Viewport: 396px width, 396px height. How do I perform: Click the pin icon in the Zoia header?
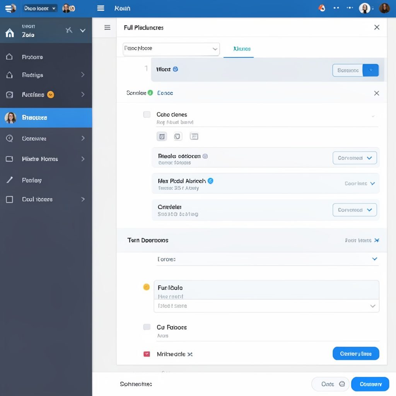coord(69,30)
